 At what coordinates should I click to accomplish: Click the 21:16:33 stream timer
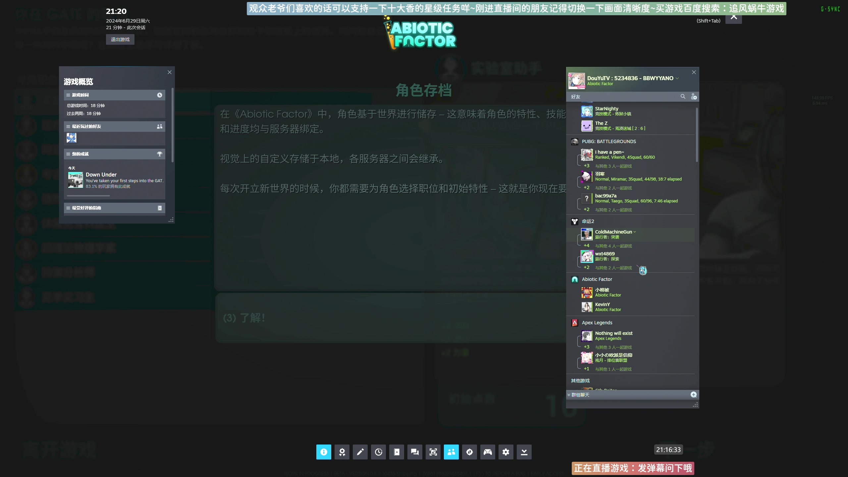[668, 450]
